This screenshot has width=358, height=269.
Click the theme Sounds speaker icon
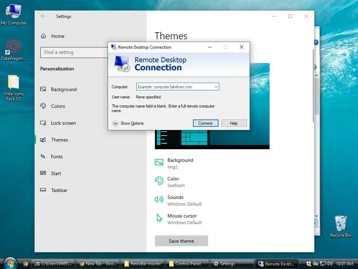pos(159,199)
